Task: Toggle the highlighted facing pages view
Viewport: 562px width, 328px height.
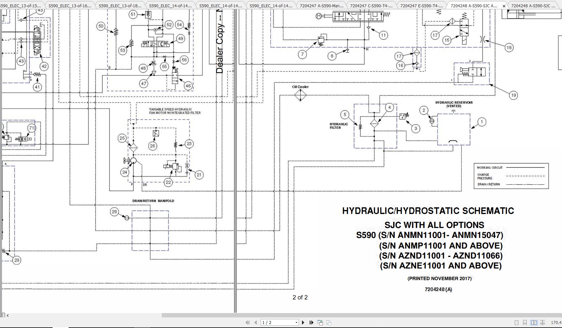Action: tap(534, 322)
